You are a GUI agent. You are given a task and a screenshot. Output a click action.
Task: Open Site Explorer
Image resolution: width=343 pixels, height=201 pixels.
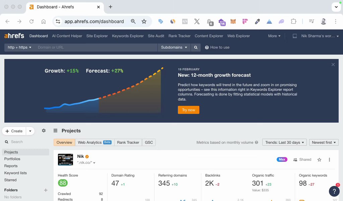pyautogui.click(x=97, y=36)
